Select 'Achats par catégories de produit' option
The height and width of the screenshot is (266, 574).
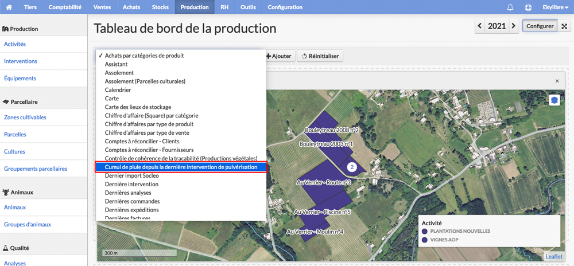181,56
